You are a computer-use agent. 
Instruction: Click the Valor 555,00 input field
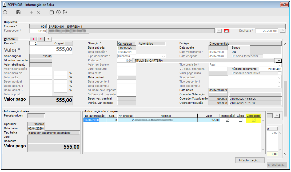pos(51,50)
